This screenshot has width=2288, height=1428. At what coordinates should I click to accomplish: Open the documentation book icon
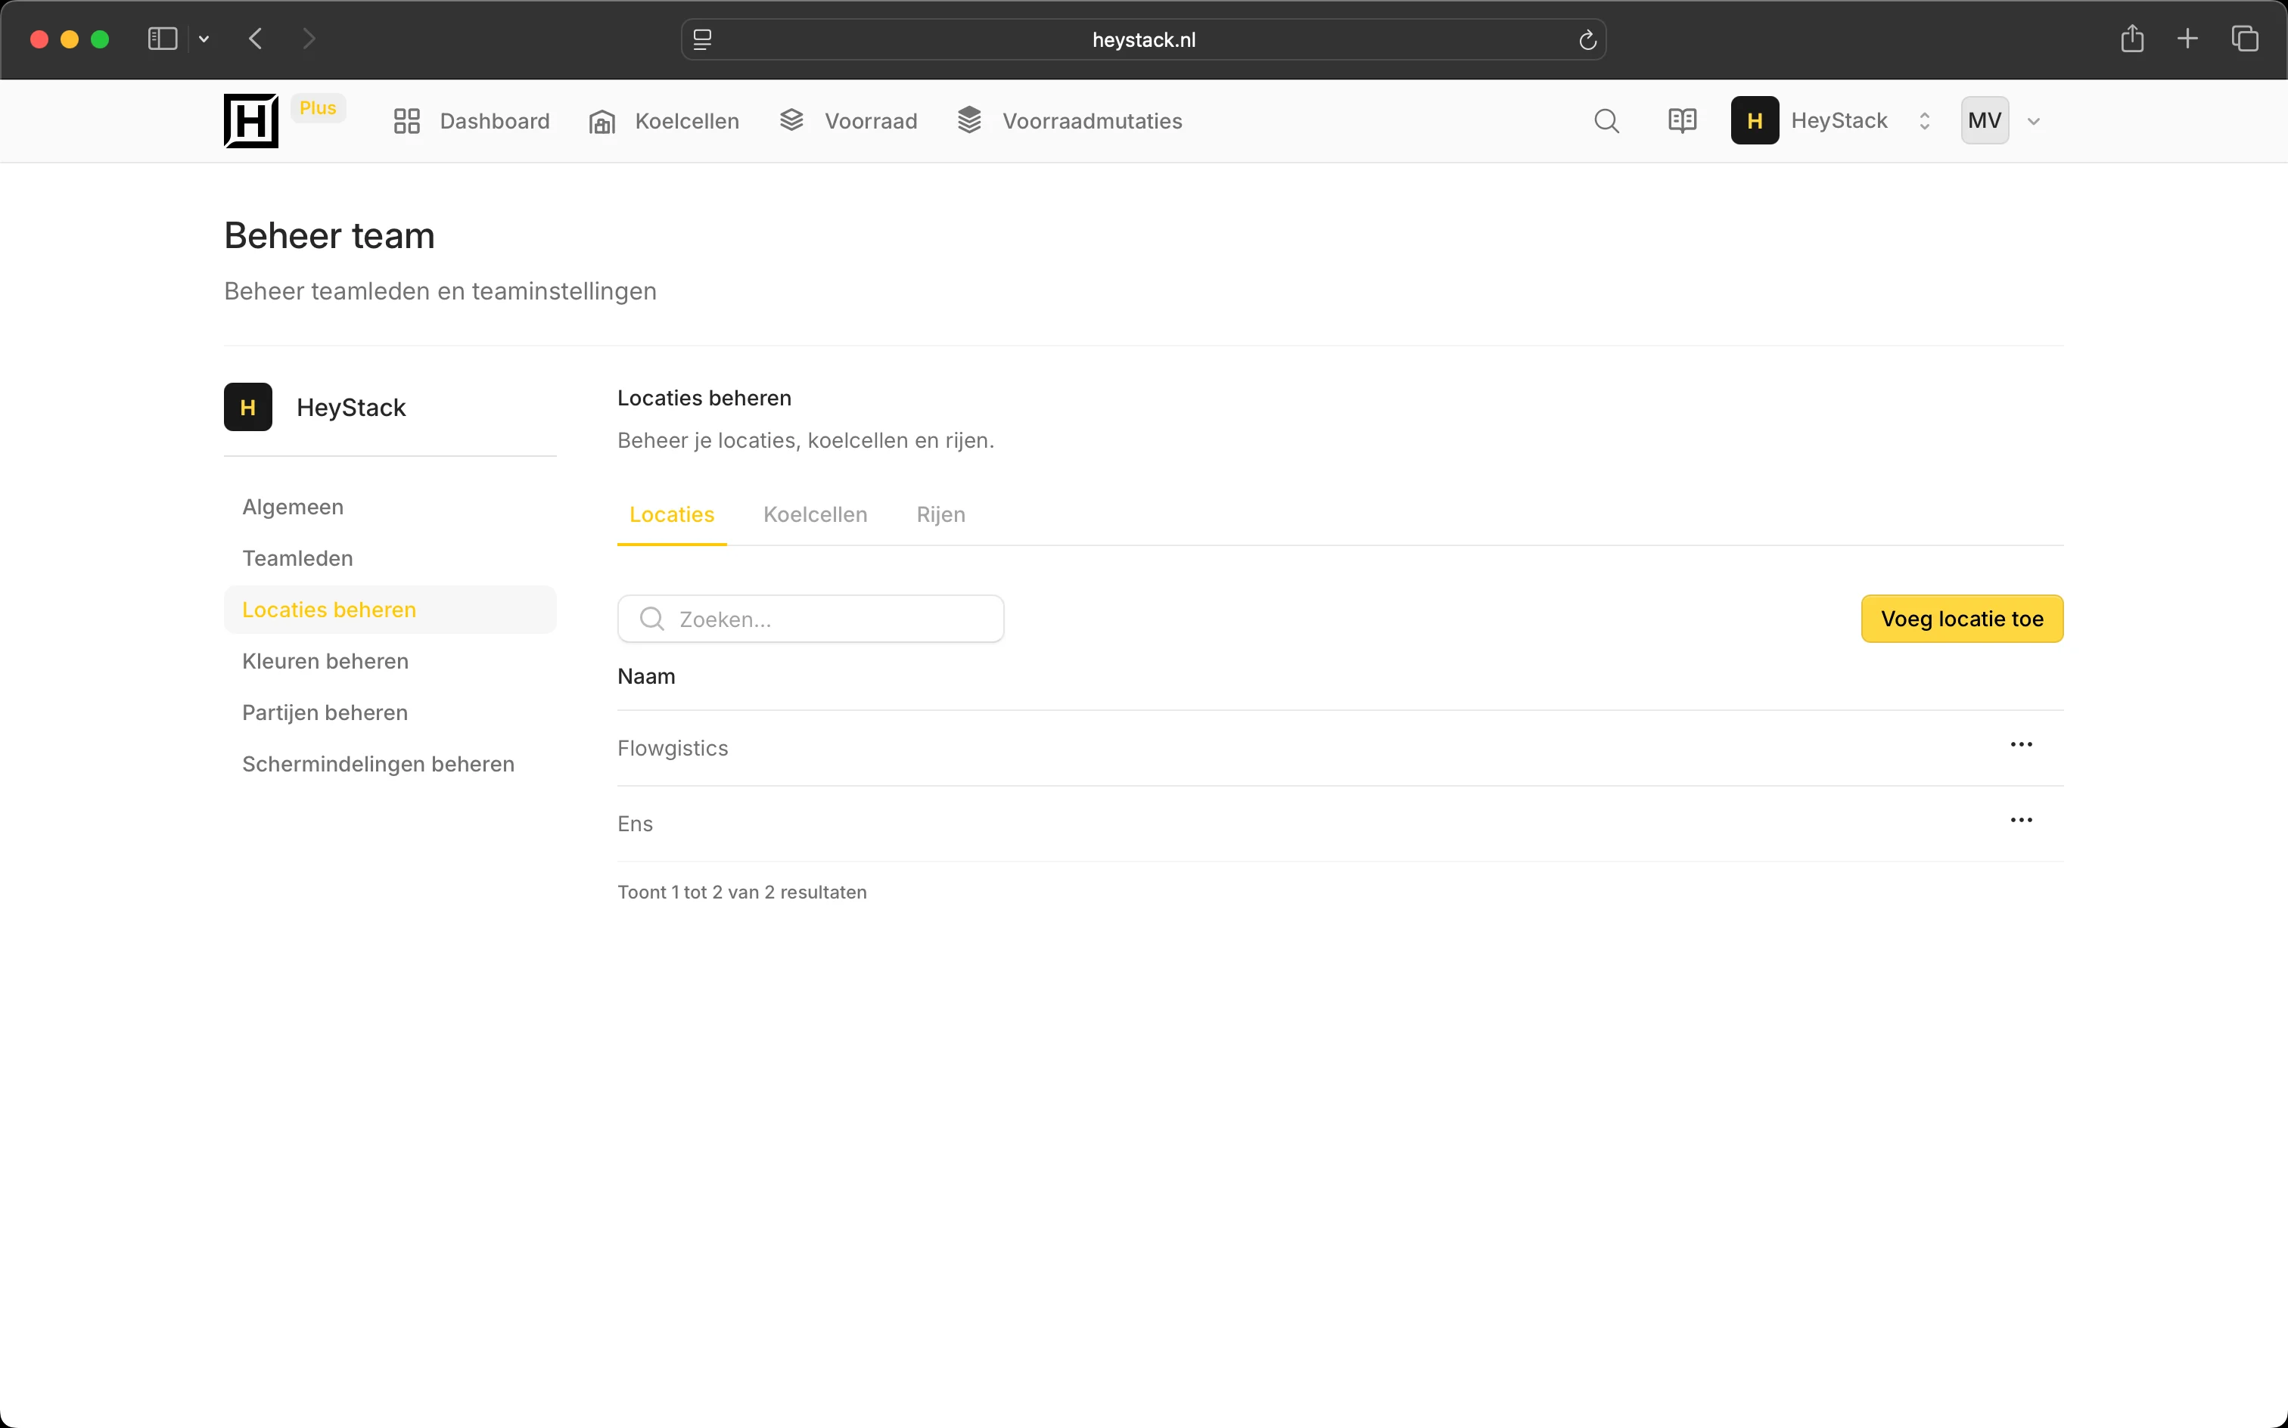[1683, 121]
